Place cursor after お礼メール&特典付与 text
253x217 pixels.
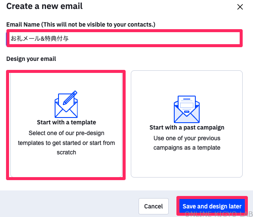tap(69, 39)
